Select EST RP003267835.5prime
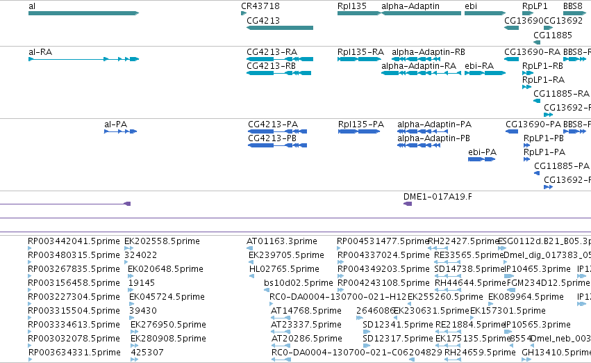Viewport: 591px width, 363px height. point(74,269)
